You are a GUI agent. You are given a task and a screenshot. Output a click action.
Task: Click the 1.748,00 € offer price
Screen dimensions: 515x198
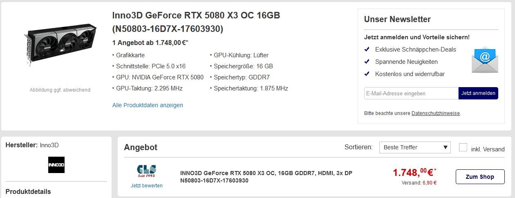coord(414,173)
